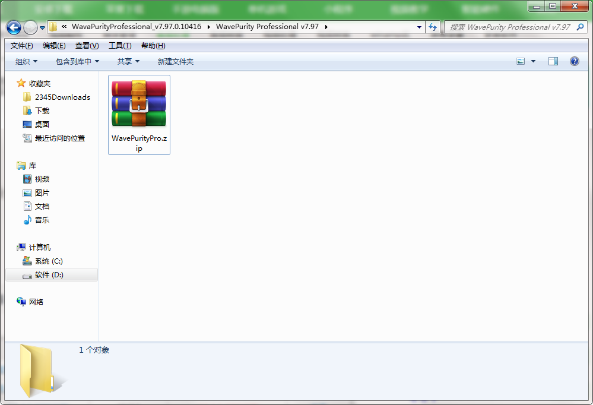The width and height of the screenshot is (593, 405).
Task: Click the WavePurityPro.zip file name label
Action: click(139, 143)
